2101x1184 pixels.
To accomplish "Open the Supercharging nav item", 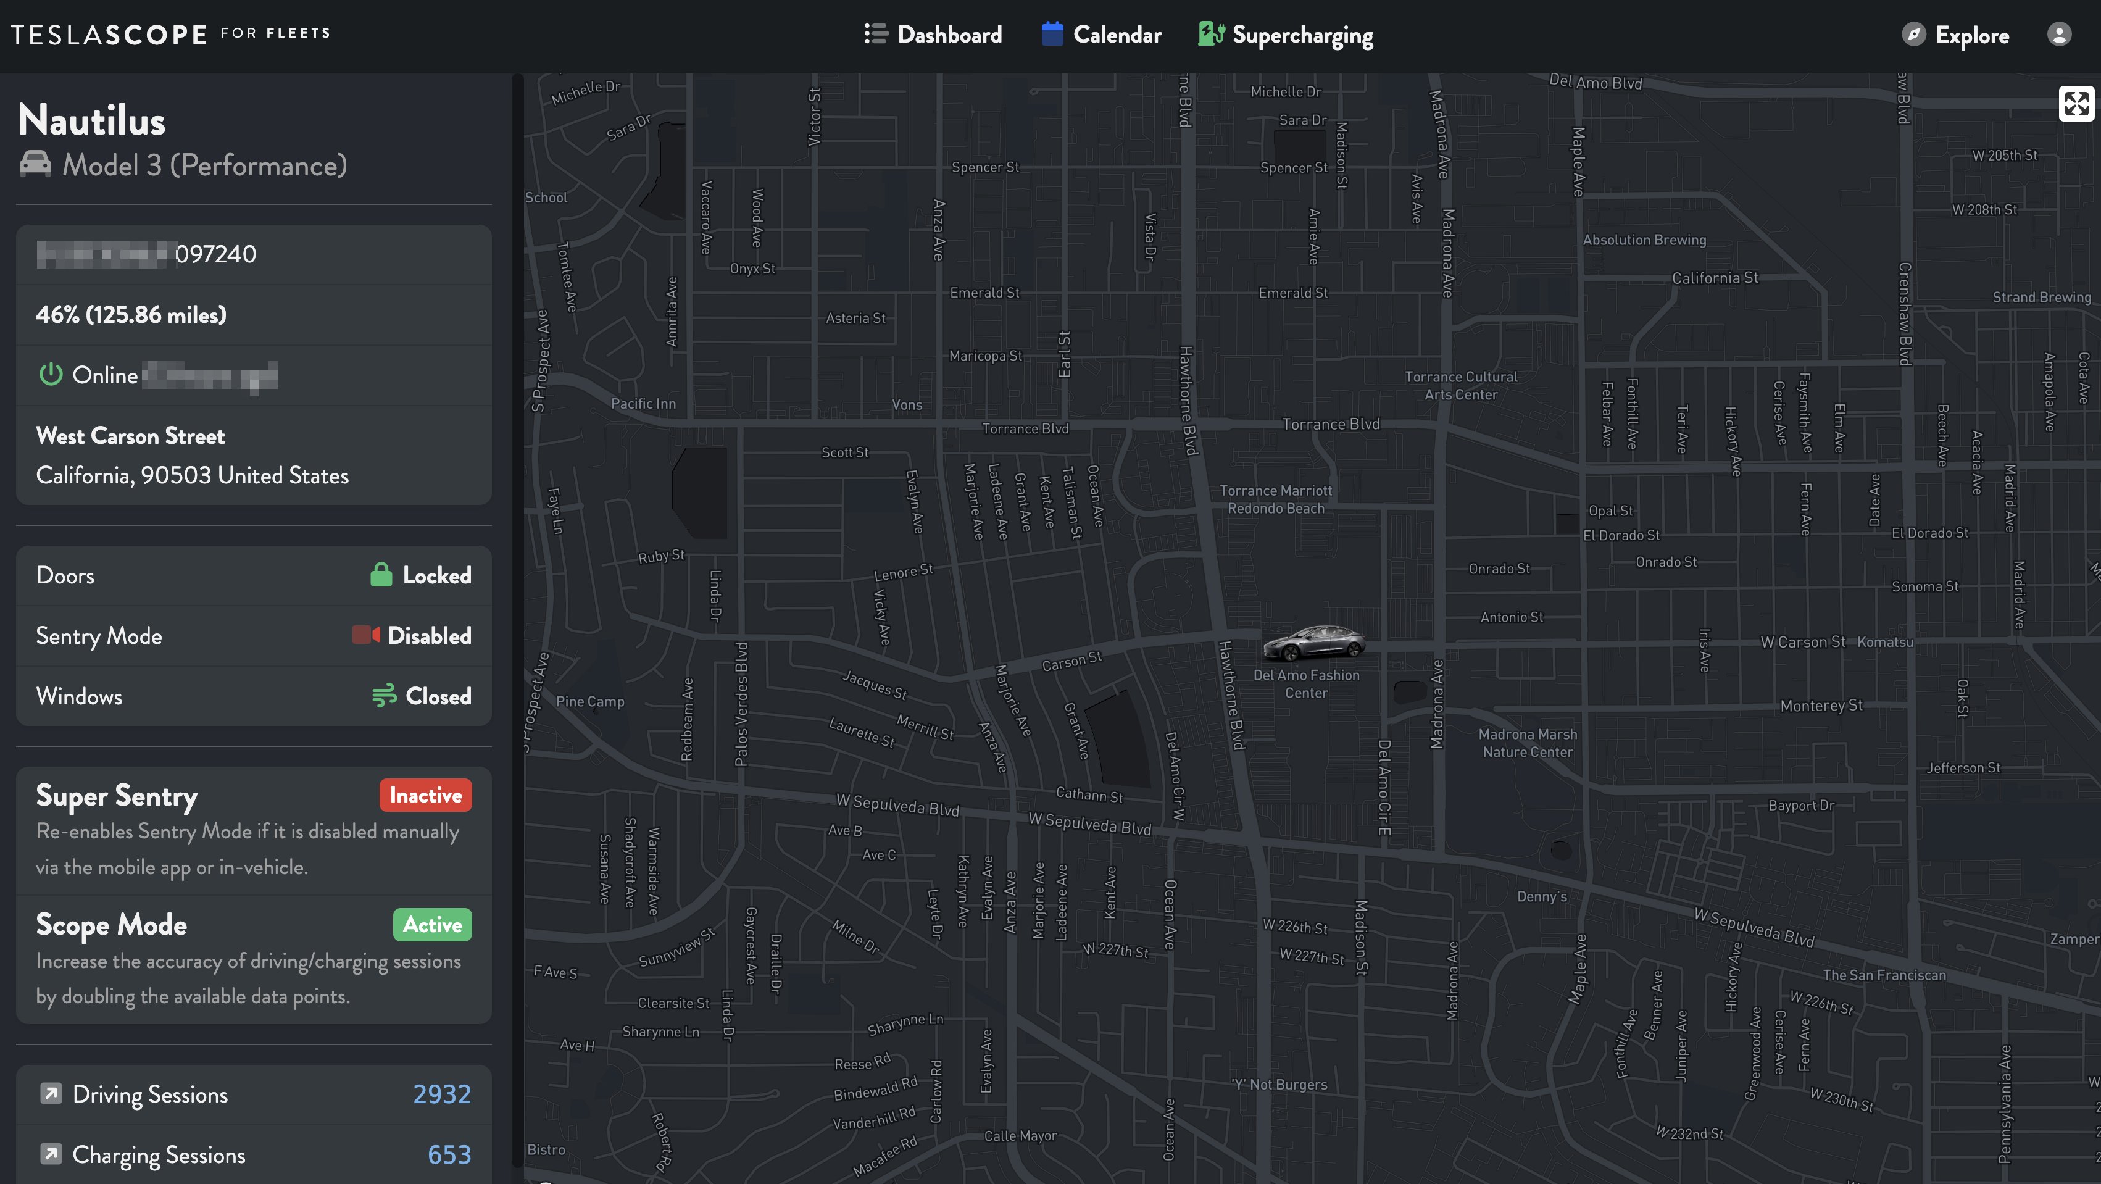I will (x=1286, y=35).
